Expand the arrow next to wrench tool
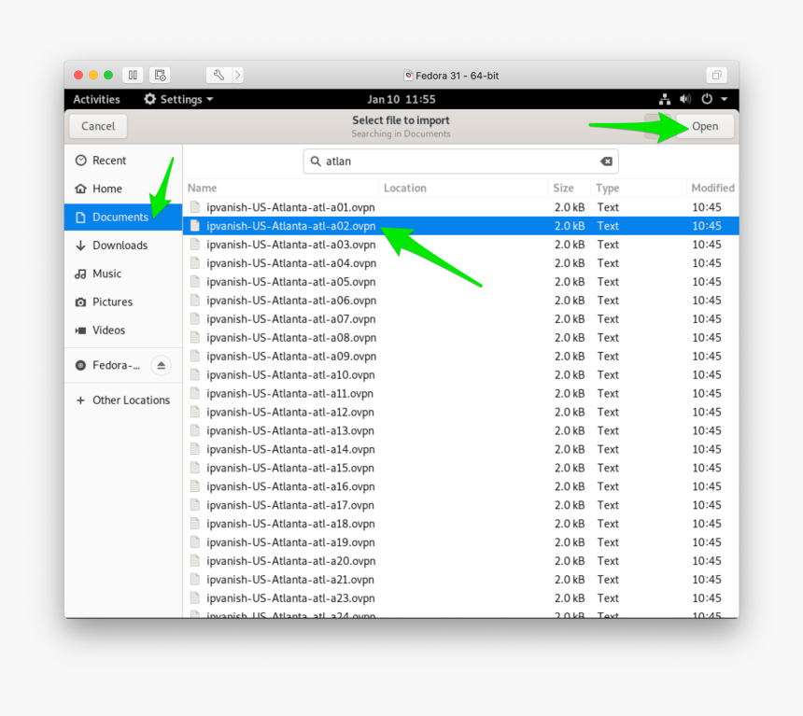The height and width of the screenshot is (716, 803). coord(238,76)
